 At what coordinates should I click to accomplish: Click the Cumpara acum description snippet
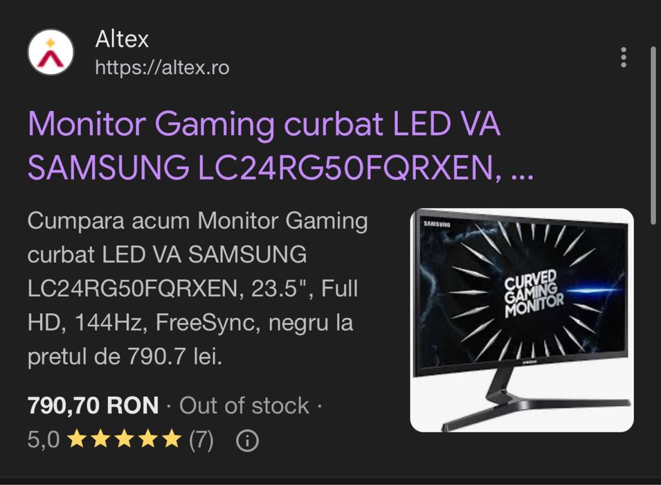coord(198,289)
